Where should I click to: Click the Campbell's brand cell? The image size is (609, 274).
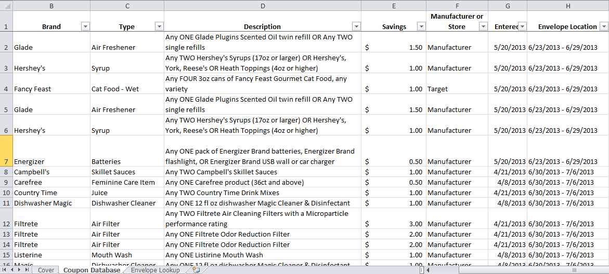point(51,172)
